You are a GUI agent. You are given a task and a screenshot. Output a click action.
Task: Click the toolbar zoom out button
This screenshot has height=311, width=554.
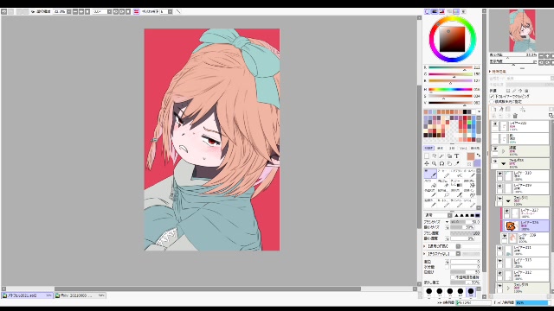pyautogui.click(x=75, y=11)
